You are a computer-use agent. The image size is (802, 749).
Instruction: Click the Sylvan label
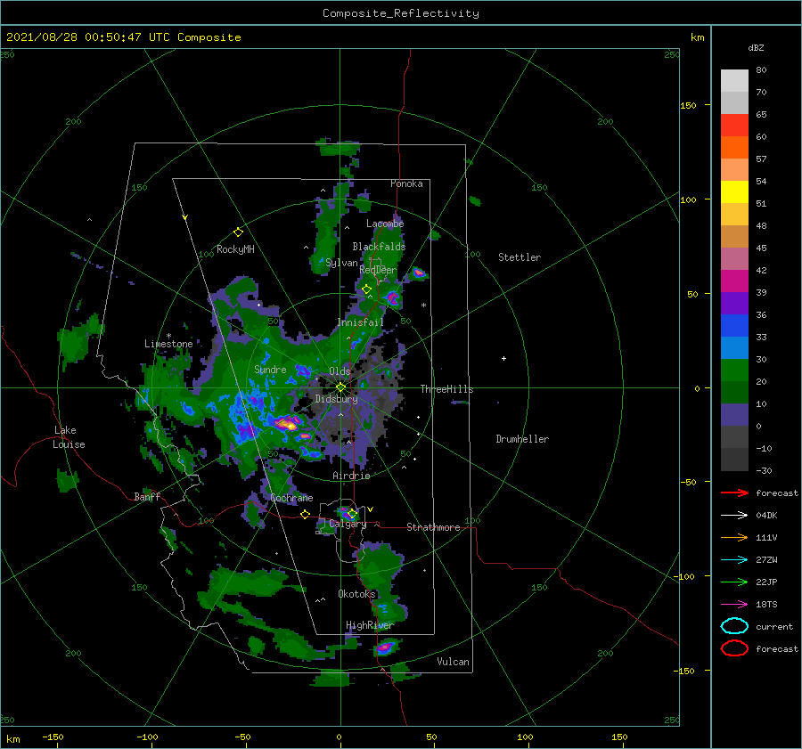(341, 263)
